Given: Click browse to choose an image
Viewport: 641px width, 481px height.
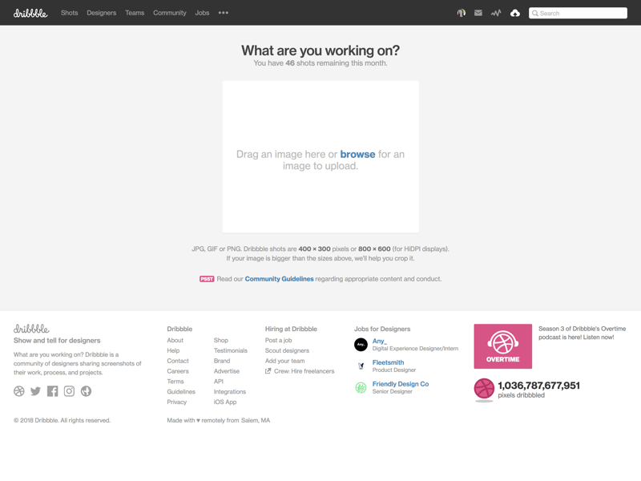Looking at the screenshot, I should (x=357, y=154).
